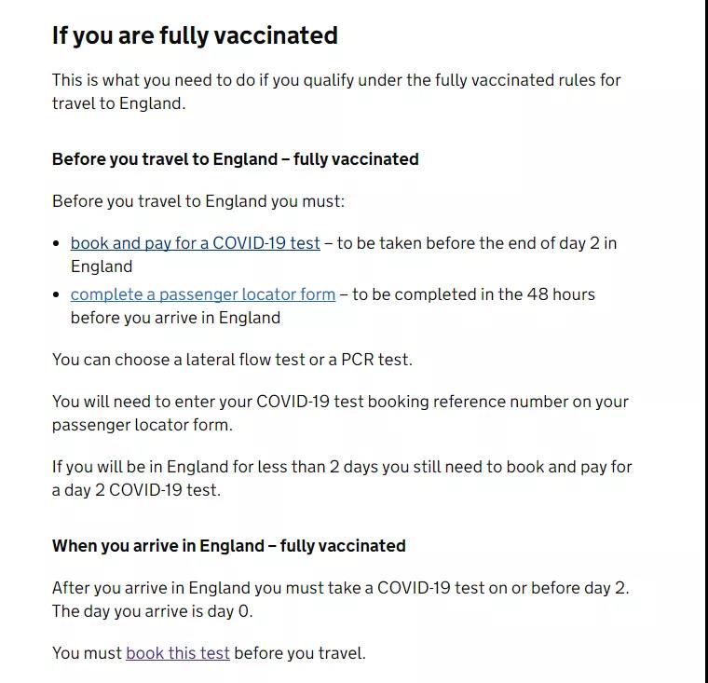708x683 pixels.
Task: Click the words "You must" before the book this test link
Action: (x=87, y=653)
